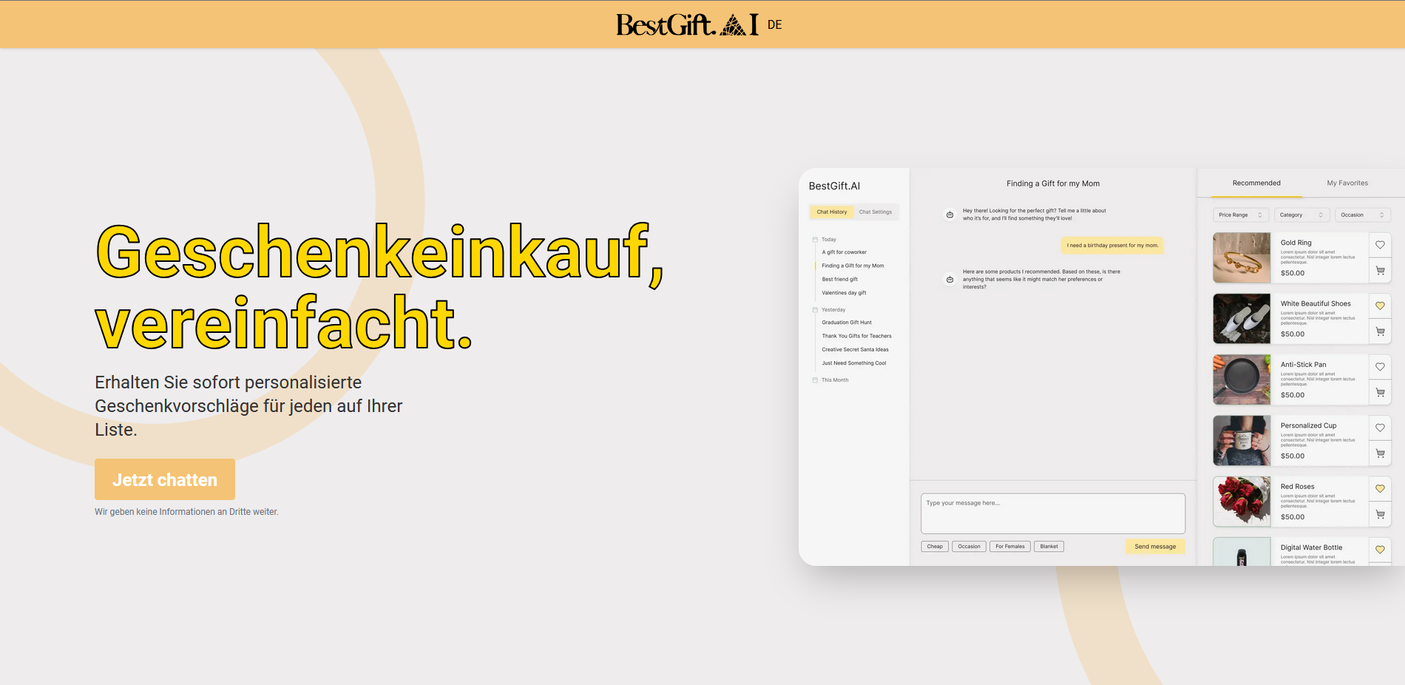Image resolution: width=1405 pixels, height=685 pixels.
Task: Open 'Graduation Gift Hunt' chat
Action: pyautogui.click(x=847, y=323)
